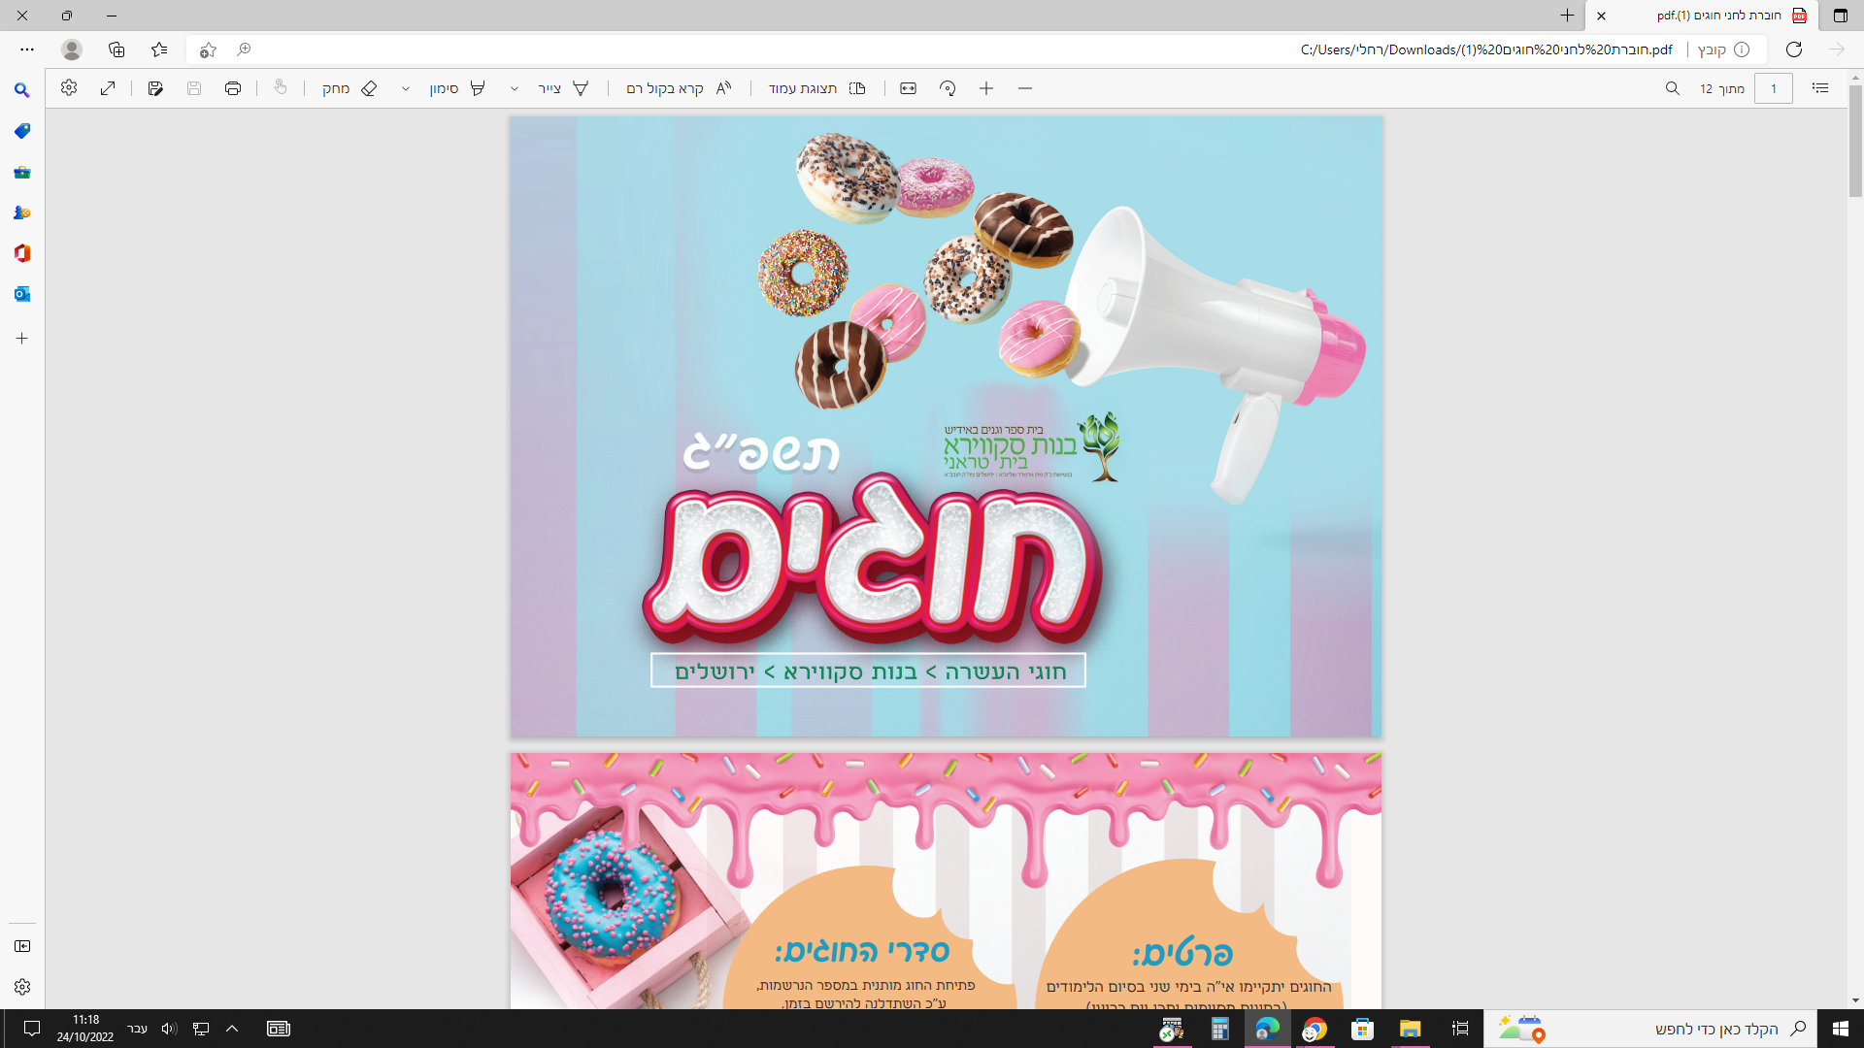Click the page number input field
Image resolution: width=1864 pixels, height=1048 pixels.
1773,88
